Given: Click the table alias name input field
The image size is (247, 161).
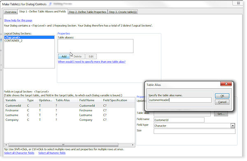Looking at the screenshot, I should point(180,100).
